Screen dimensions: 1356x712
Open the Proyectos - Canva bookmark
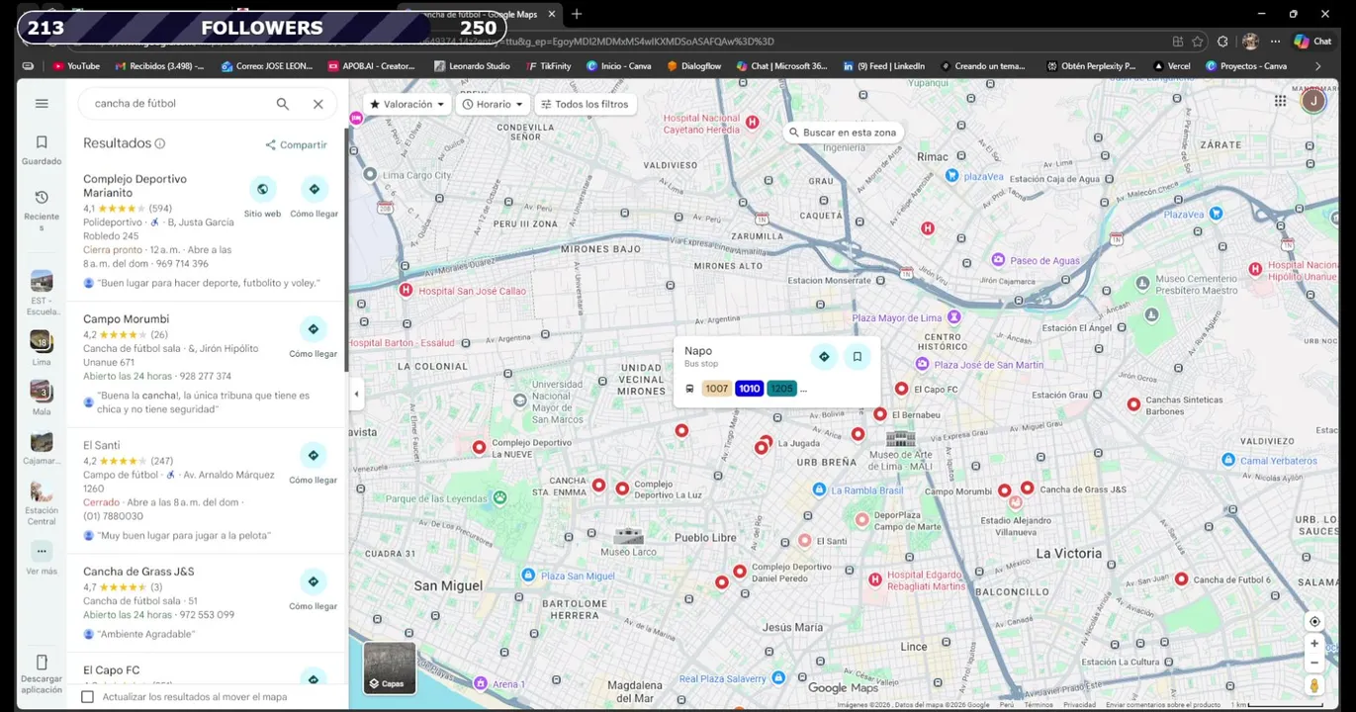tap(1246, 66)
